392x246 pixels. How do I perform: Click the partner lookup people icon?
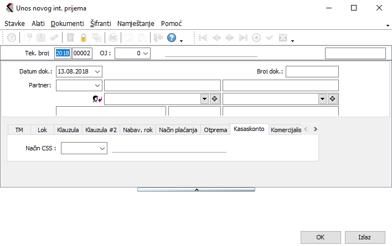pyautogui.click(x=97, y=99)
